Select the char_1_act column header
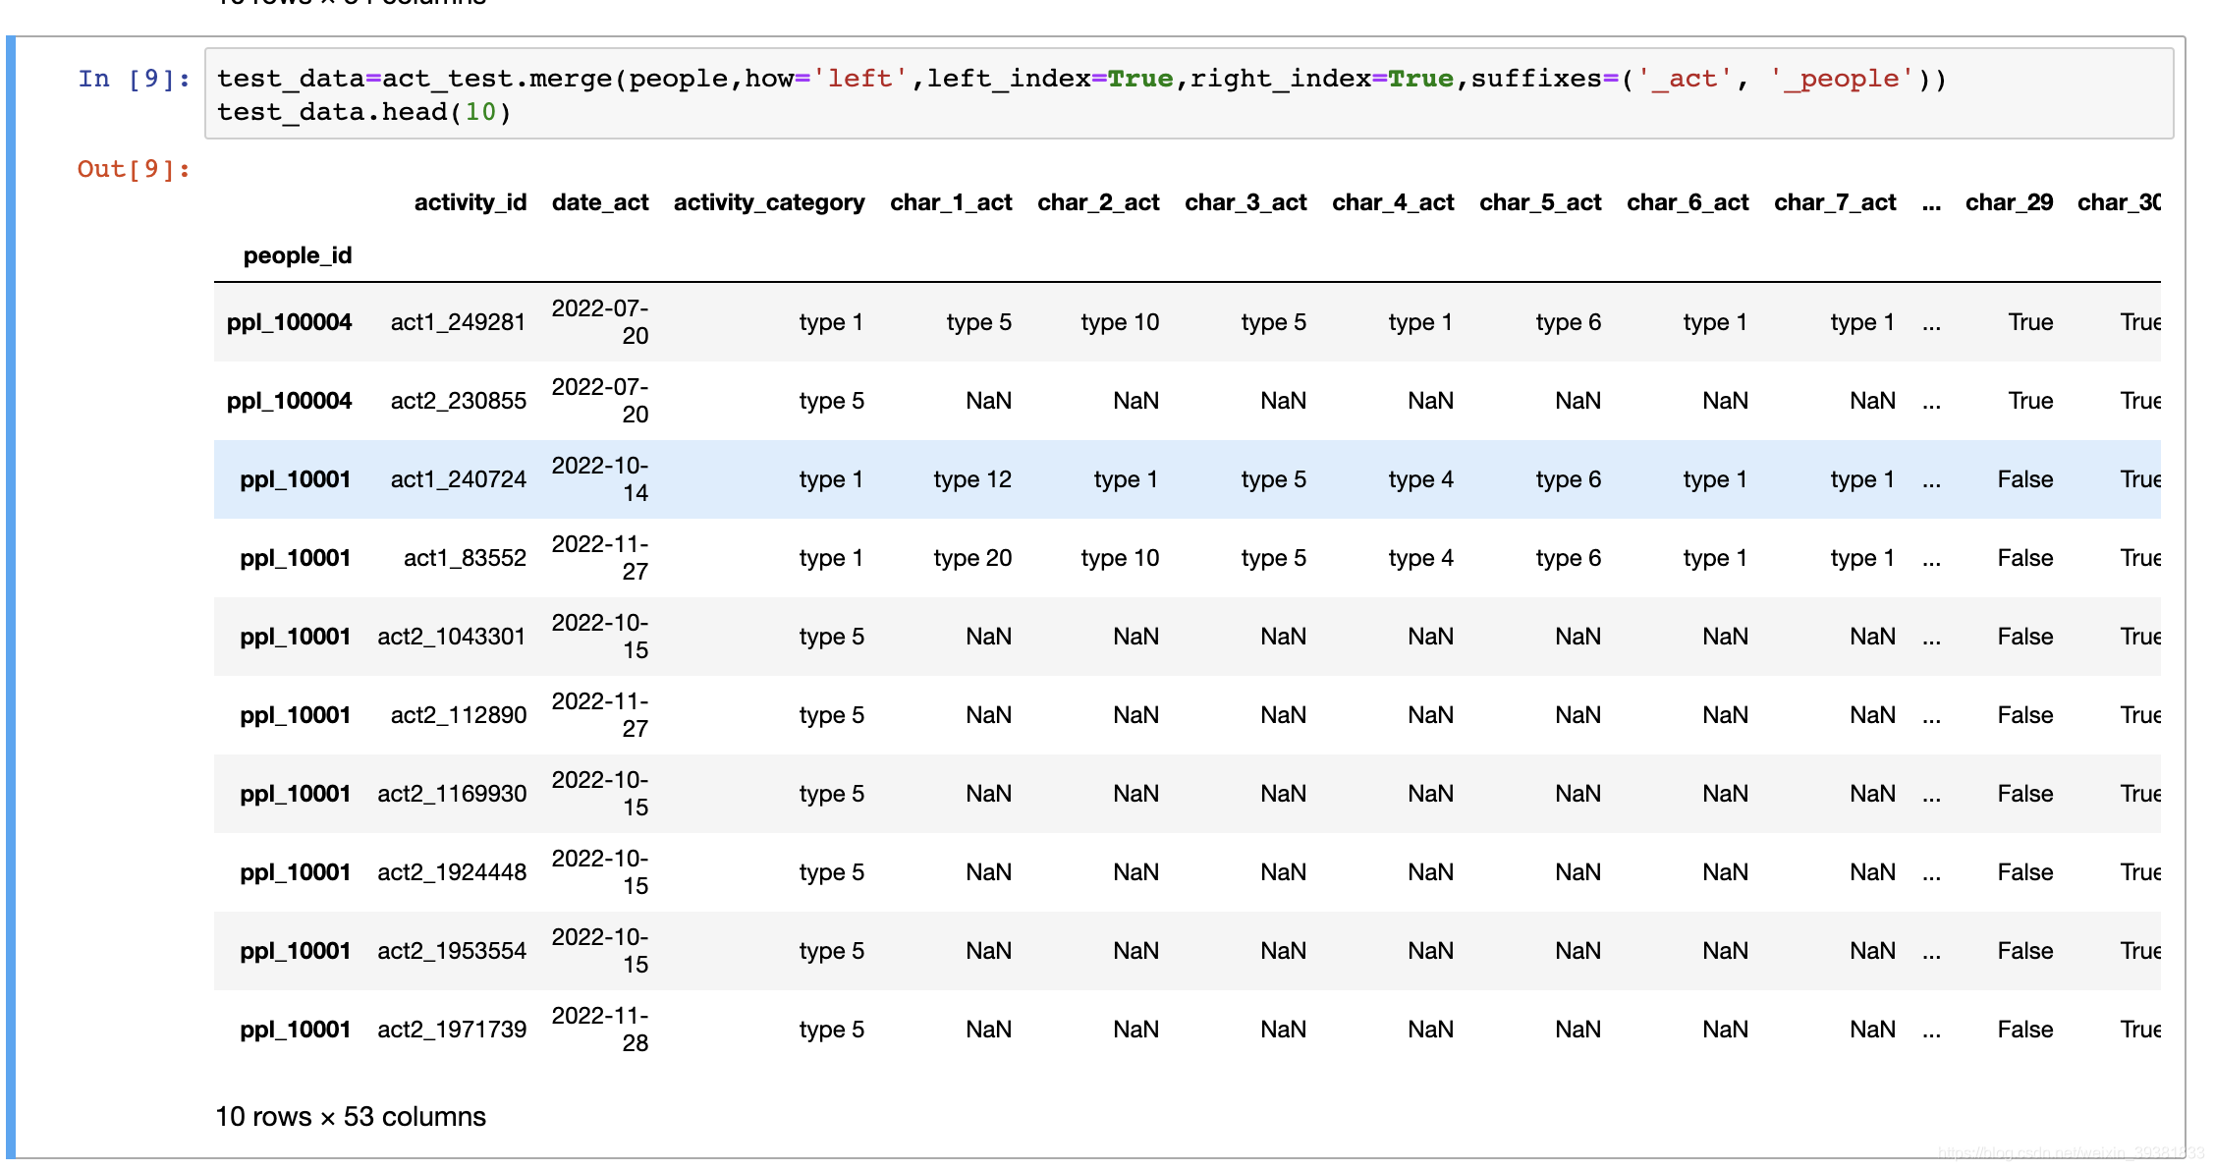 coord(951,202)
